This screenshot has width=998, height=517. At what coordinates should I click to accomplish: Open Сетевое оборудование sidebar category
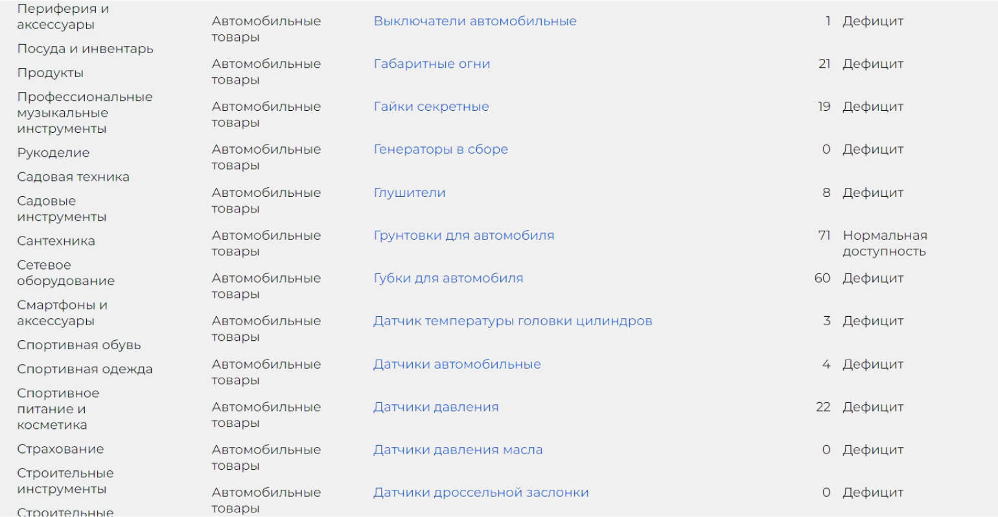[x=66, y=273]
